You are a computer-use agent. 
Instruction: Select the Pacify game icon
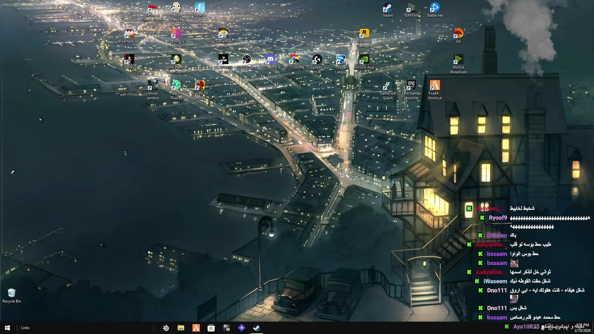pyautogui.click(x=129, y=62)
